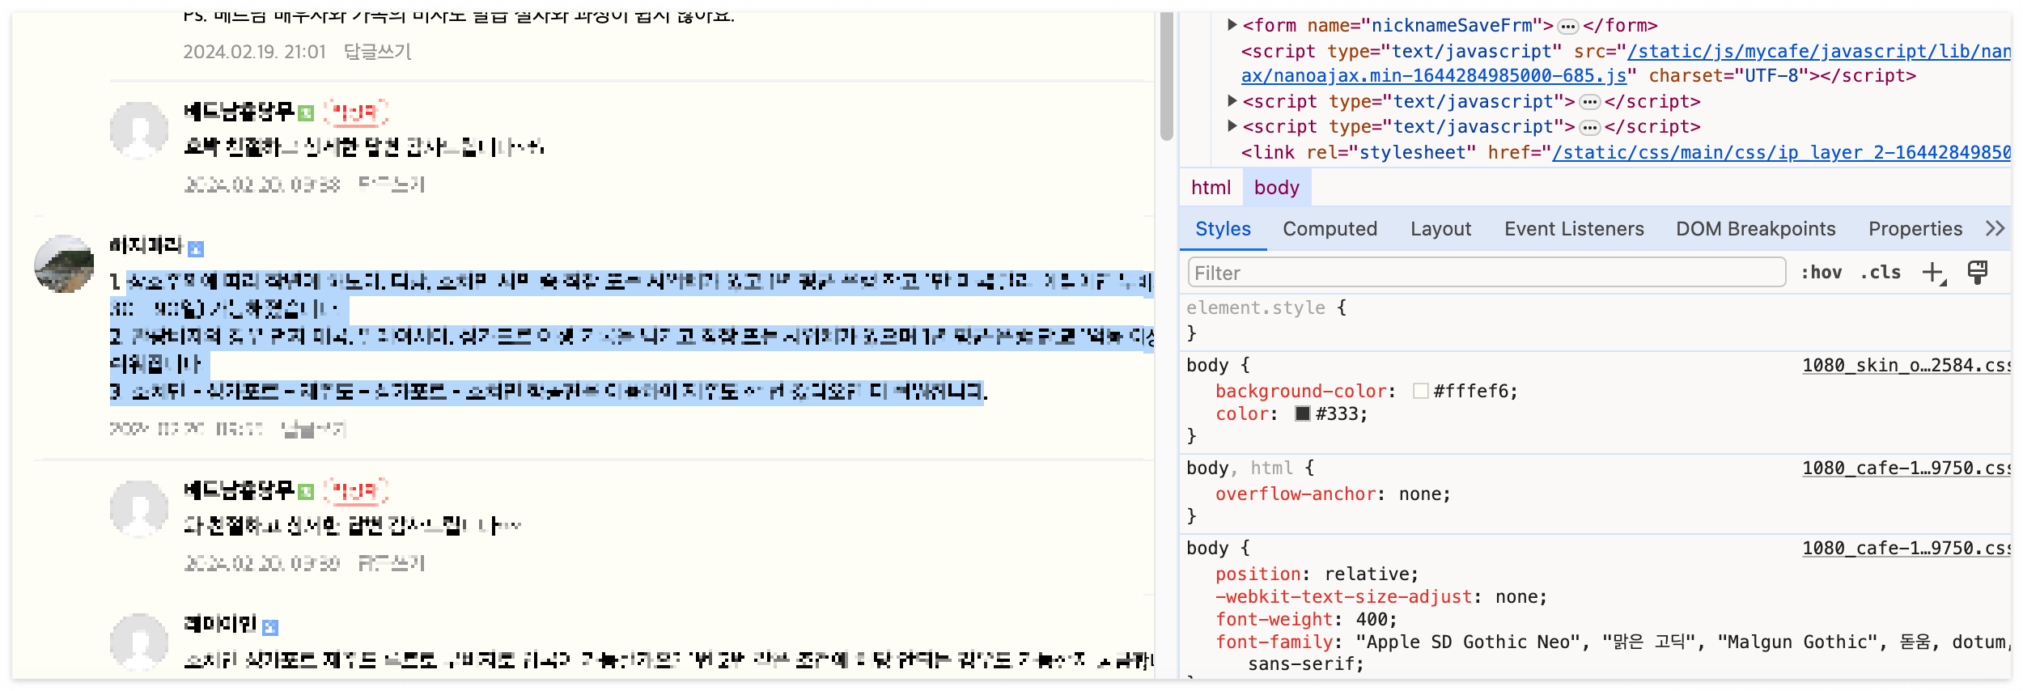Open the rendering emulations brush icon

point(1978,272)
